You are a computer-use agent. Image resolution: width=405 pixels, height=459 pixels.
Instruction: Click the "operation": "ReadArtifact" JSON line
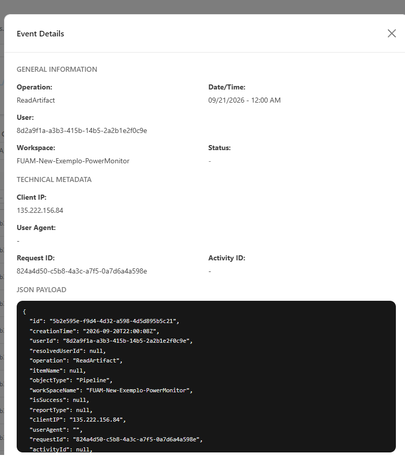tap(76, 360)
